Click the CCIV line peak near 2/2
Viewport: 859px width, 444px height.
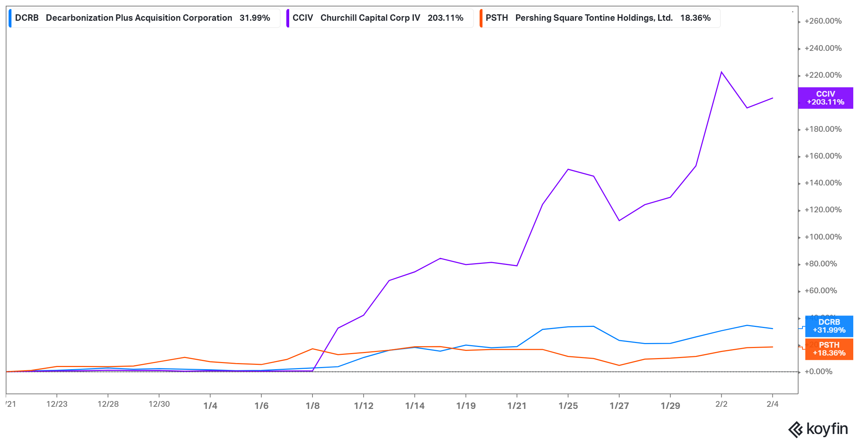(722, 72)
